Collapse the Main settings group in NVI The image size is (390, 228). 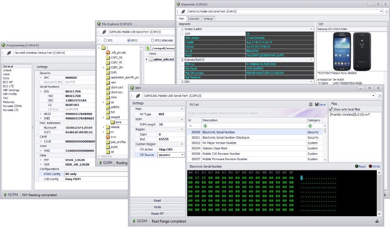(x=182, y=109)
